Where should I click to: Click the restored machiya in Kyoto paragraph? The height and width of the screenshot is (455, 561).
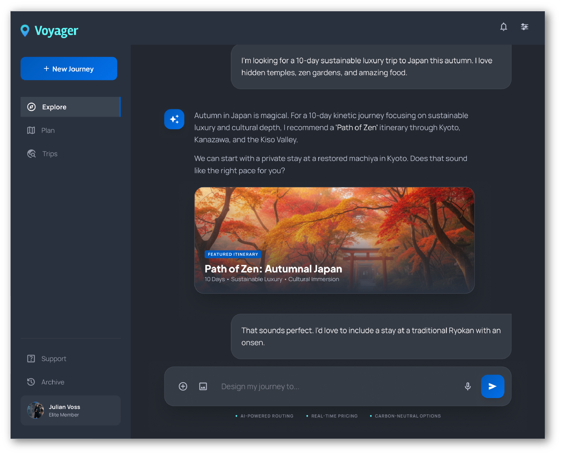click(331, 165)
